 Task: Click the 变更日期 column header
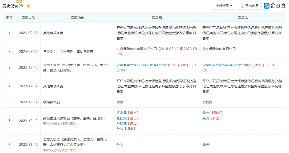tap(28, 17)
